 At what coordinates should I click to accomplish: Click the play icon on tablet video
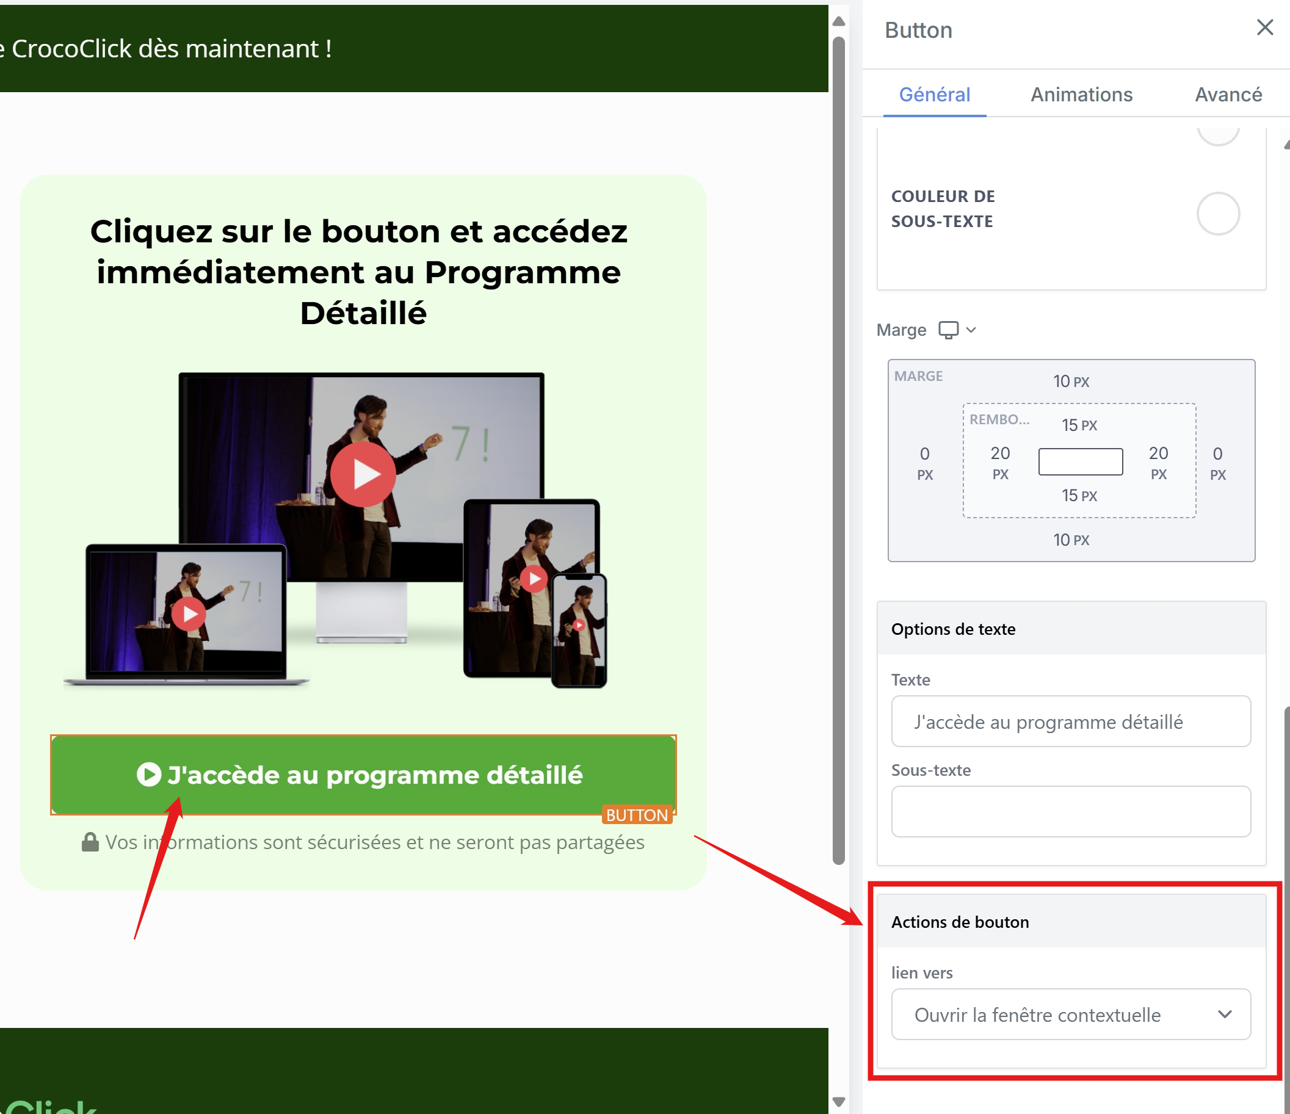tap(534, 579)
